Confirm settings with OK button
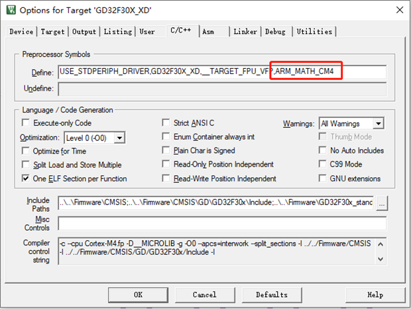 (138, 295)
